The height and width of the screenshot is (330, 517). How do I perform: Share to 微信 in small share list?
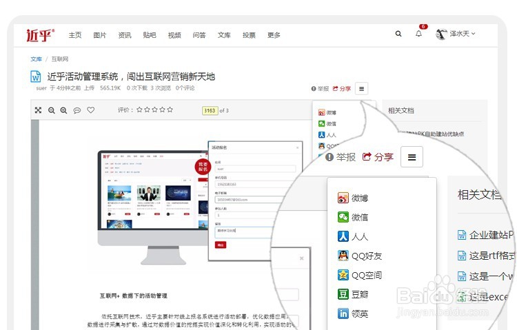click(327, 123)
